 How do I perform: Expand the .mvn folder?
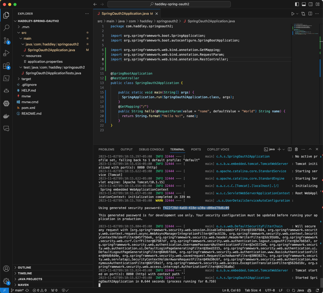click(x=25, y=27)
